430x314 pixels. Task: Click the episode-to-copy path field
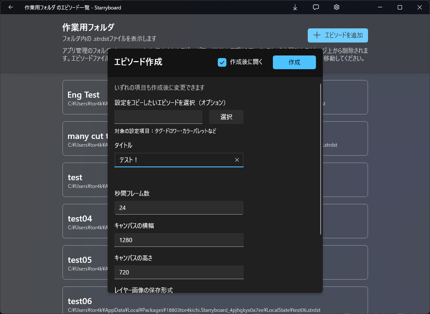click(x=158, y=117)
